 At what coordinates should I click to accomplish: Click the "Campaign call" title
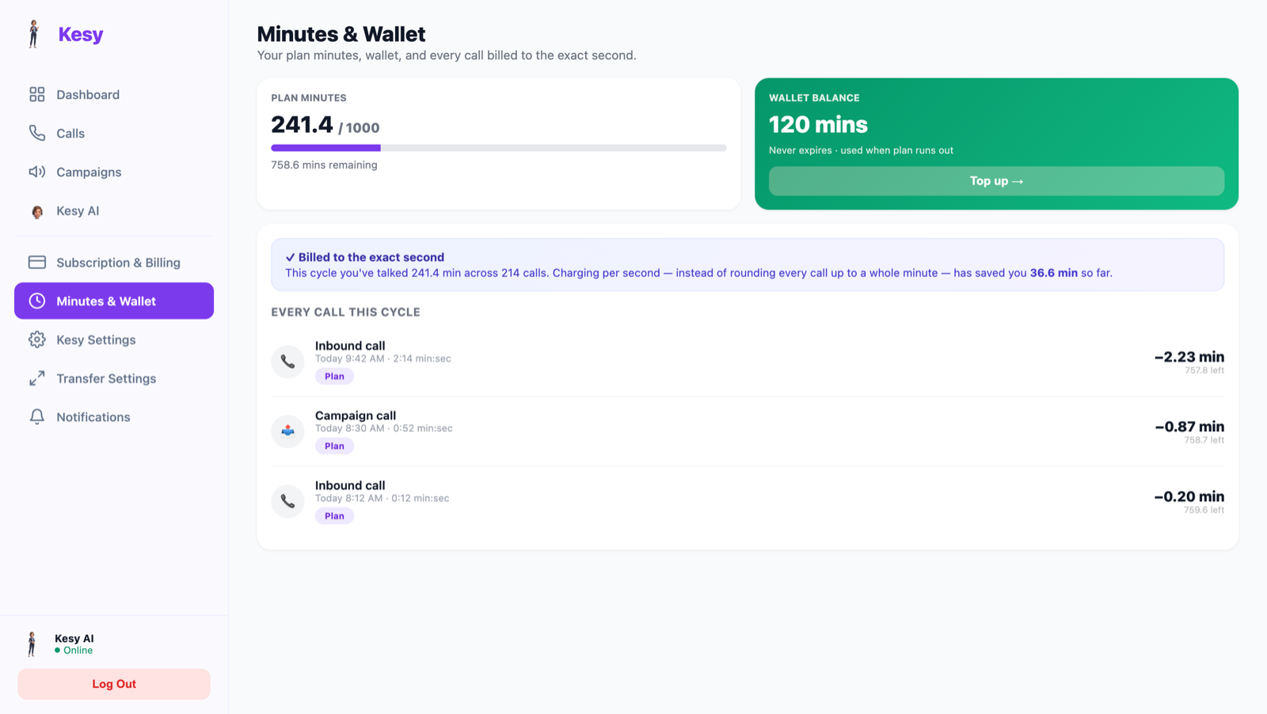(356, 416)
